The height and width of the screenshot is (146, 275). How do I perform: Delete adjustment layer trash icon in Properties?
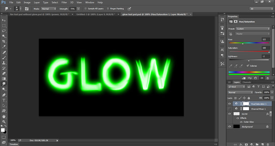tap(268, 78)
